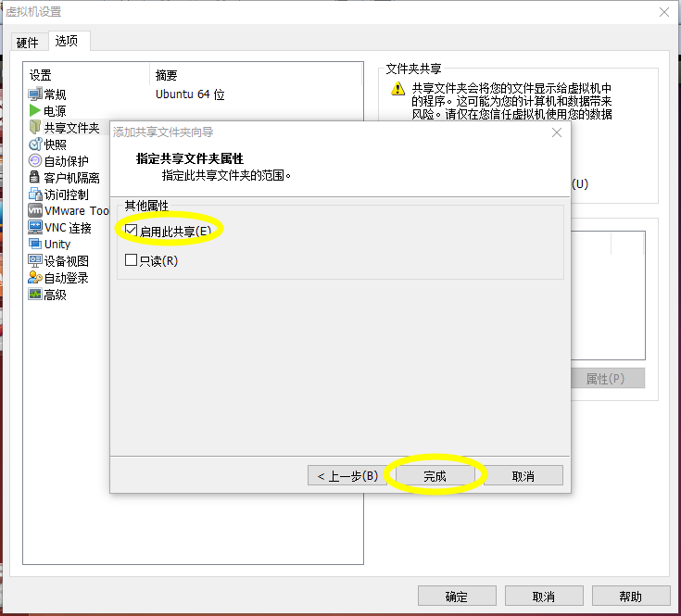Open the VNC 连接 monitor icon

click(35, 227)
